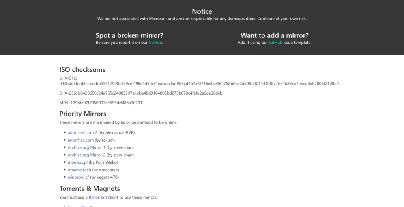
Task: Visit the omame.tech mirror link
Action: click(x=79, y=170)
